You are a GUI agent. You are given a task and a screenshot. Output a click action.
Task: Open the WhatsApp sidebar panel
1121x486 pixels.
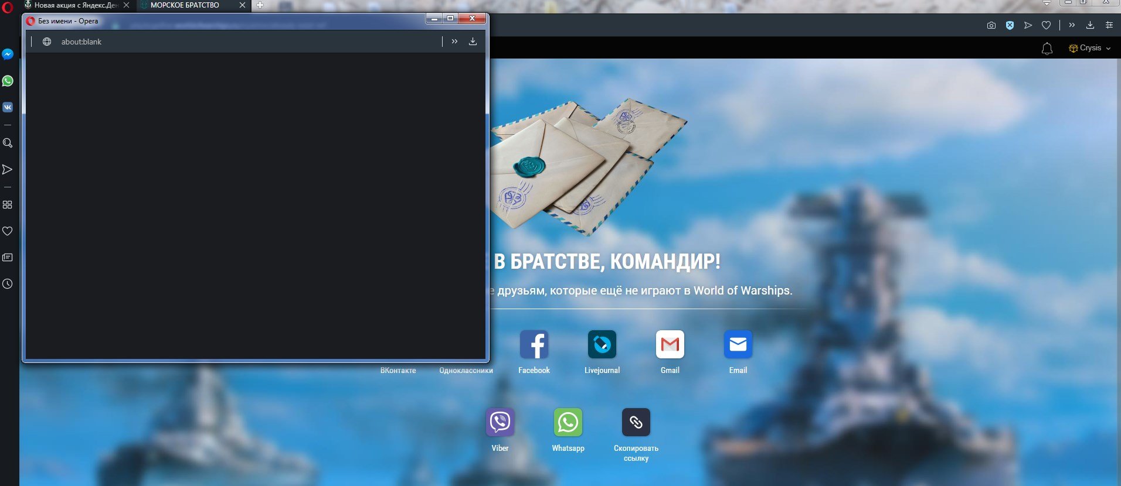point(8,81)
